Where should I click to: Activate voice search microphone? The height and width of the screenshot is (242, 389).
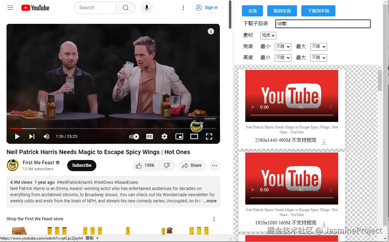(147, 8)
